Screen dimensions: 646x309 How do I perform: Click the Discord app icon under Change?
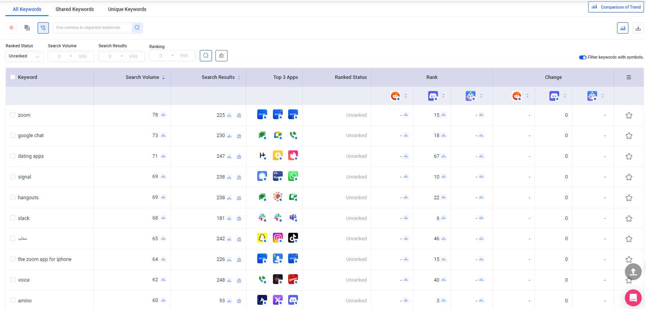click(554, 96)
